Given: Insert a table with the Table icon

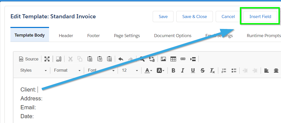Looking at the screenshot, I should 173,59.
